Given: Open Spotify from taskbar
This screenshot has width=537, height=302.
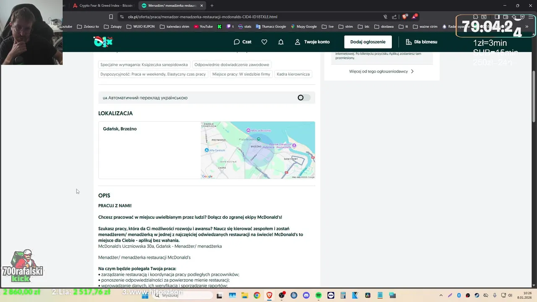Looking at the screenshot, I should [x=318, y=296].
